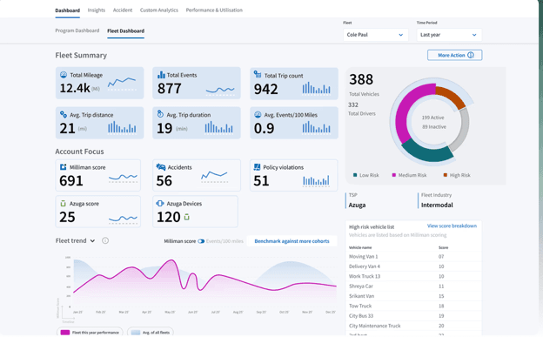Select Work Truck 13 row
Screen dimensions: 543x337
413,276
